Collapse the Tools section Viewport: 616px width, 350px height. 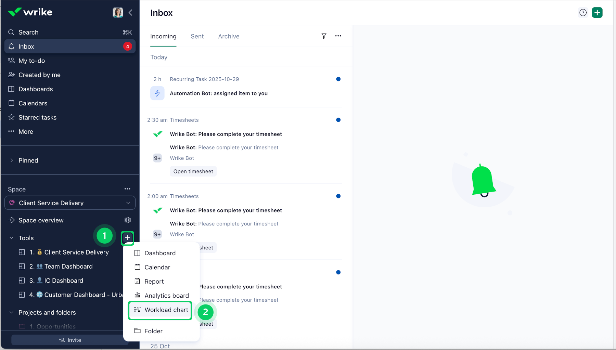tap(11, 238)
